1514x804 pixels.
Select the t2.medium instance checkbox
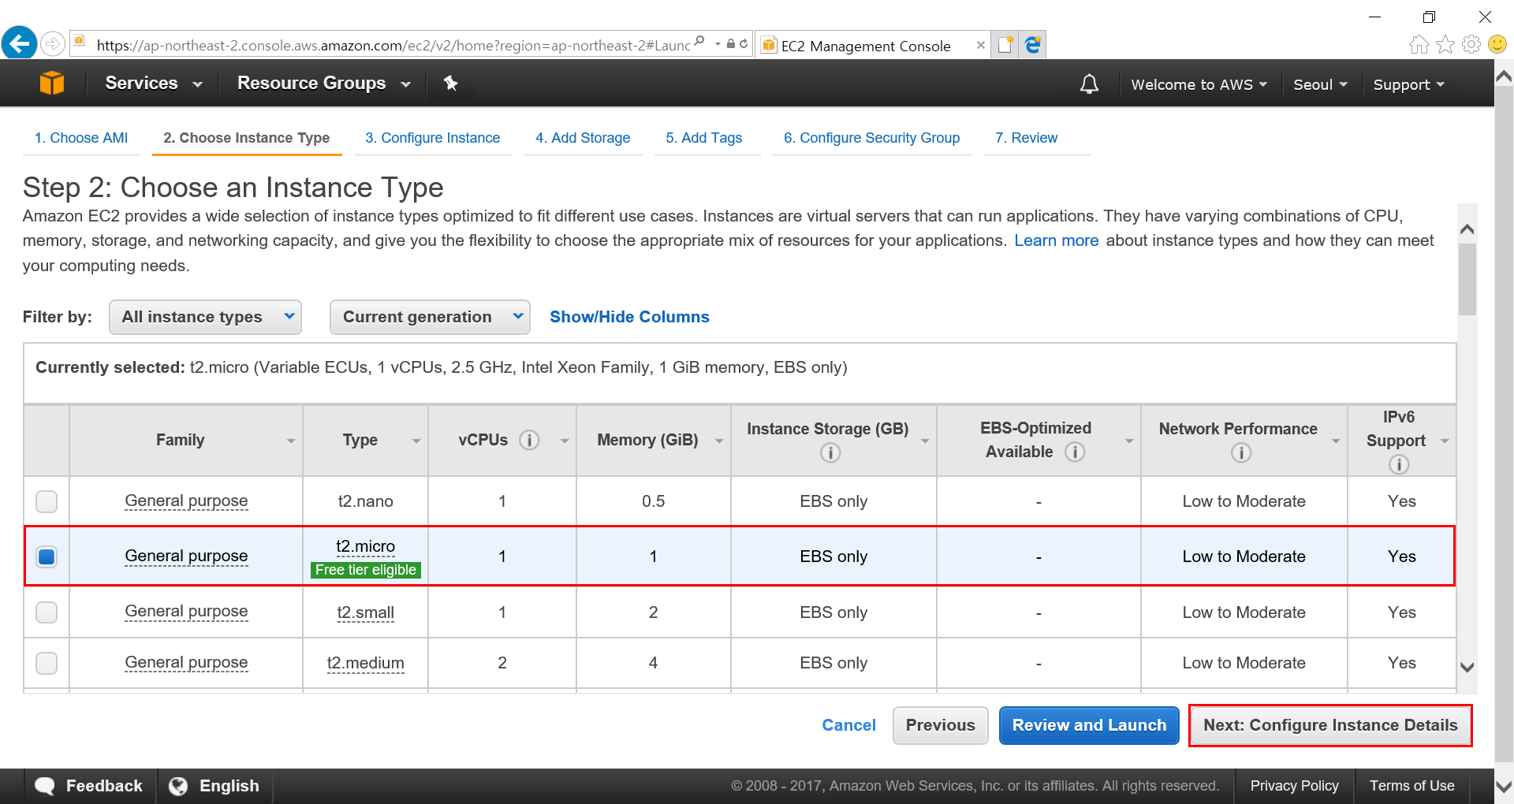tap(47, 663)
